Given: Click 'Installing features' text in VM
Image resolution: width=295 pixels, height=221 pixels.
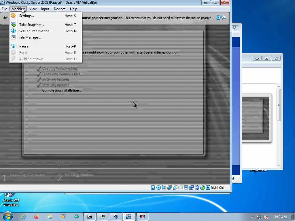Looking at the screenshot, I should 56,79.
